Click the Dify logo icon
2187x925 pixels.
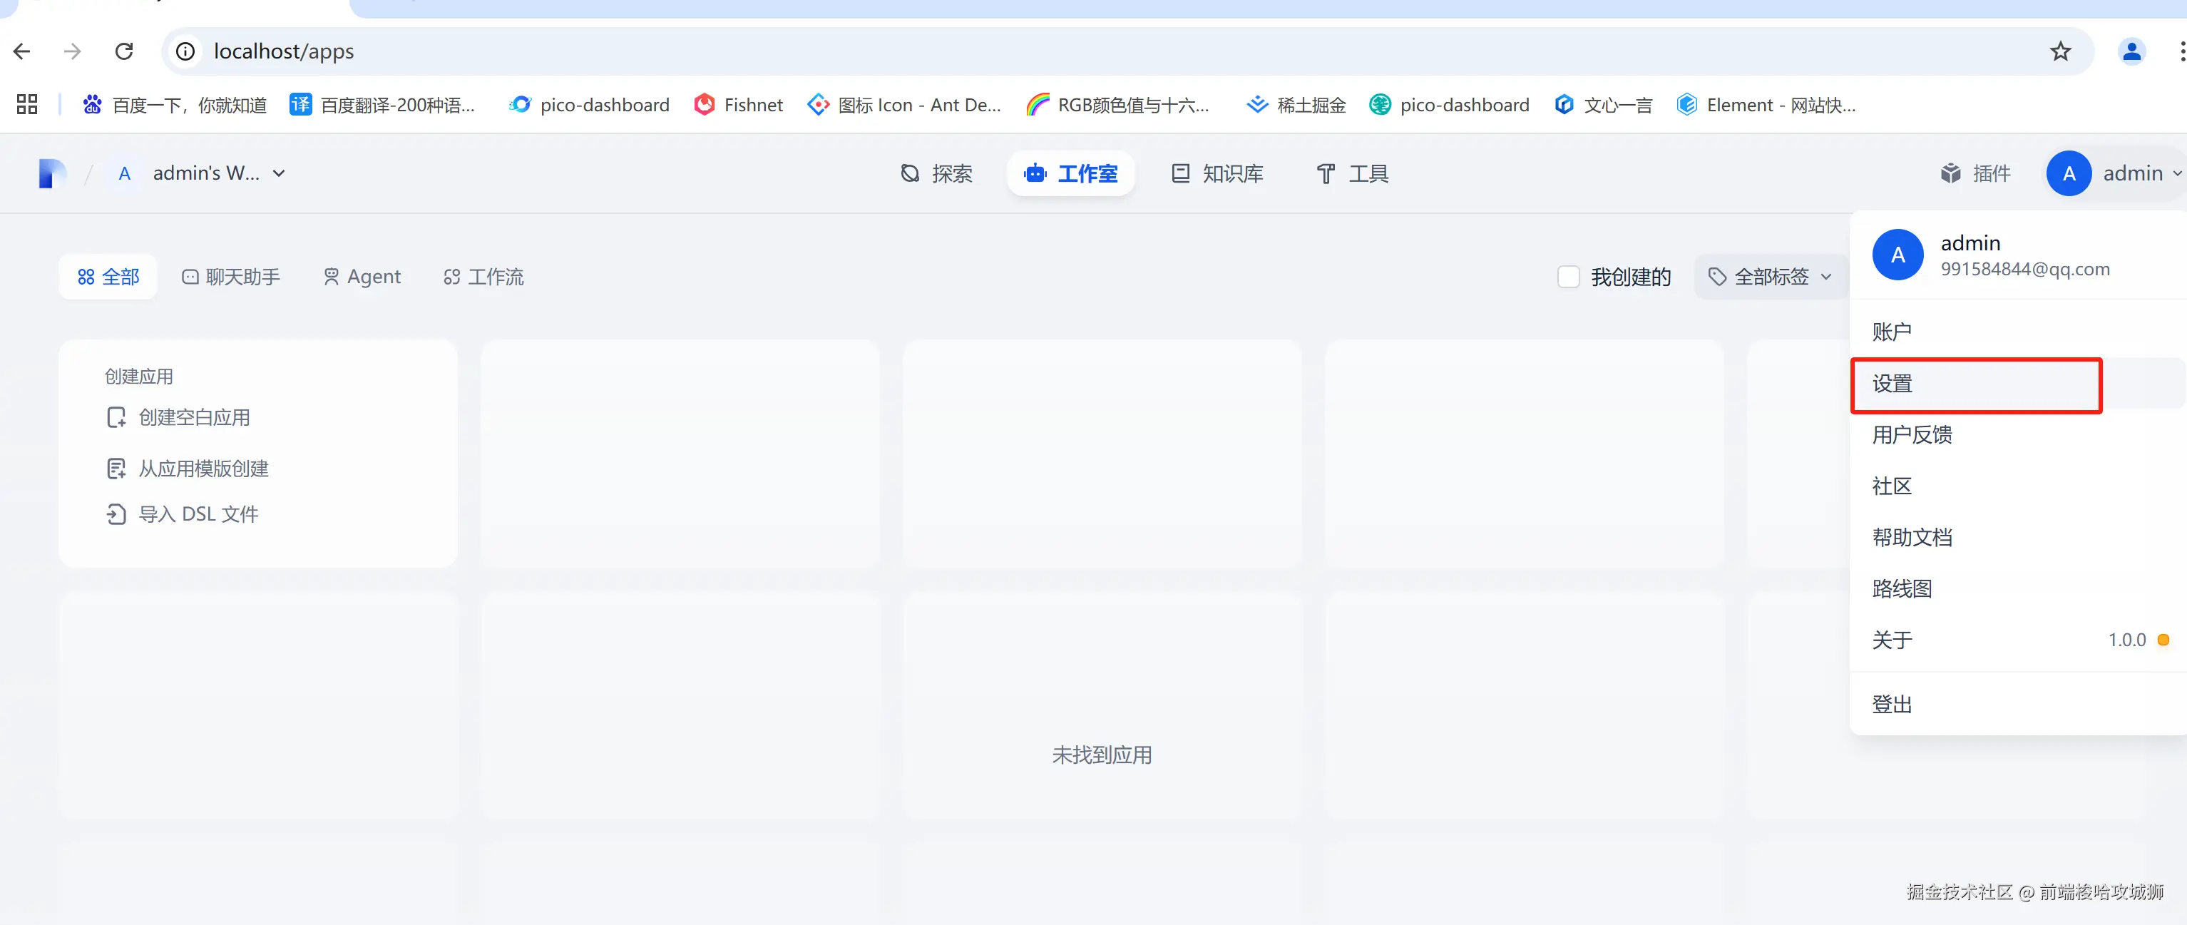[x=52, y=173]
